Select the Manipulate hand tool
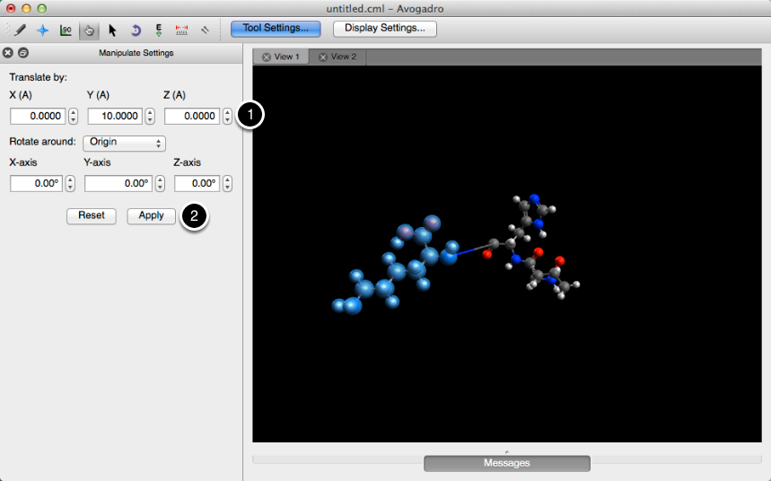The height and width of the screenshot is (481, 771). pyautogui.click(x=89, y=30)
